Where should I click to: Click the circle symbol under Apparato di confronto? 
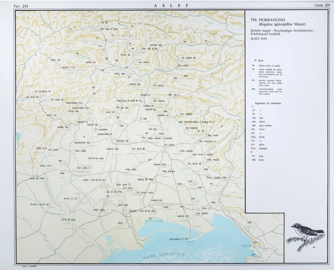click(x=252, y=107)
